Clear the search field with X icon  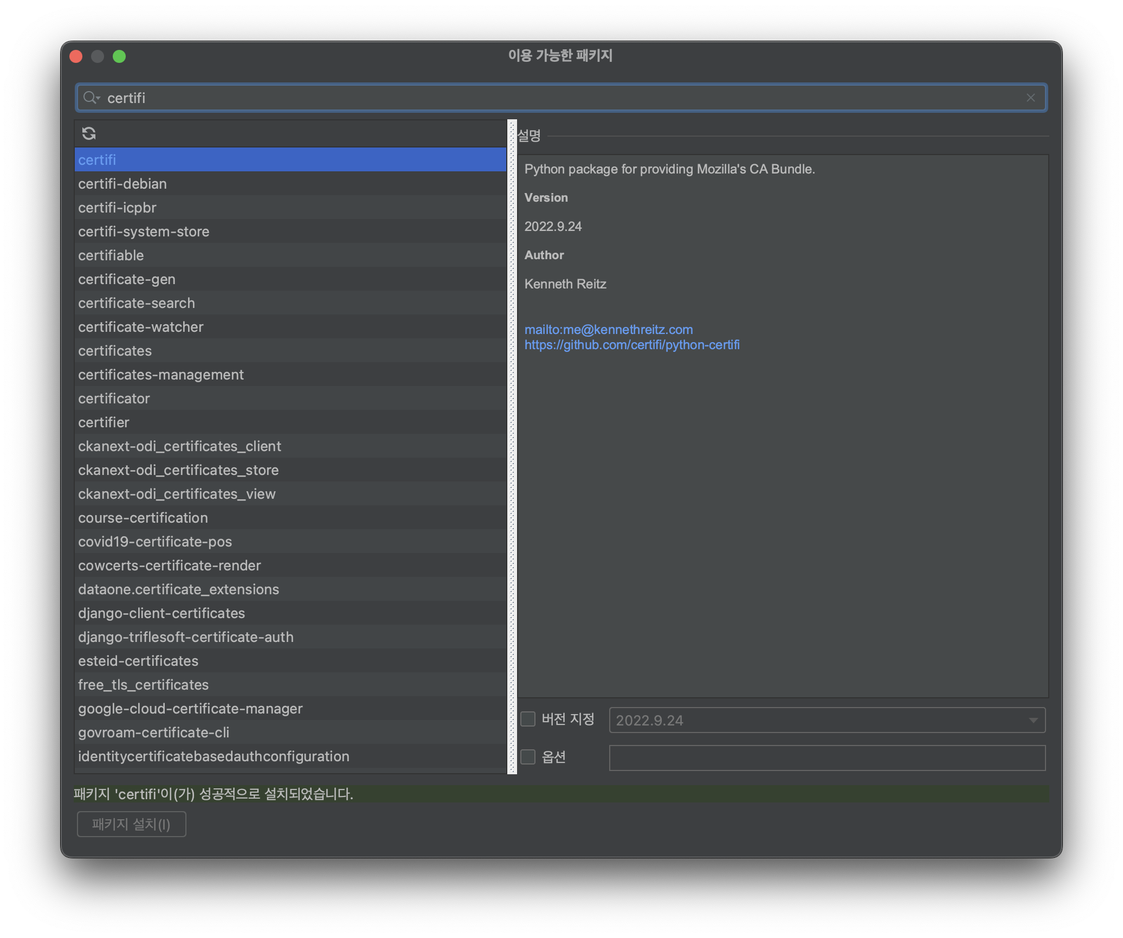coord(1030,98)
